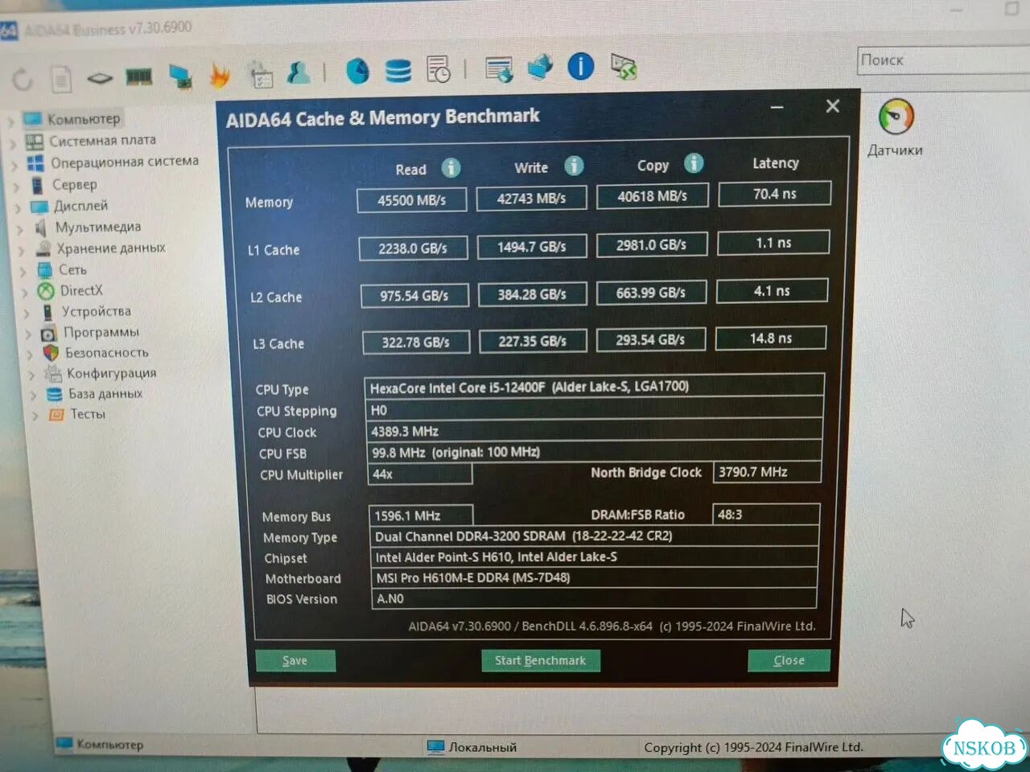The width and height of the screenshot is (1030, 772).
Task: Open the GPGPU Benchmark calculator icon
Action: click(x=439, y=70)
